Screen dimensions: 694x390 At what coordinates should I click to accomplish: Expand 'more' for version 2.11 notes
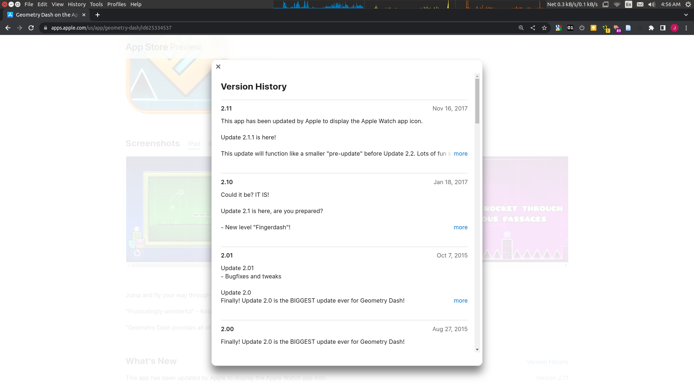tap(460, 153)
